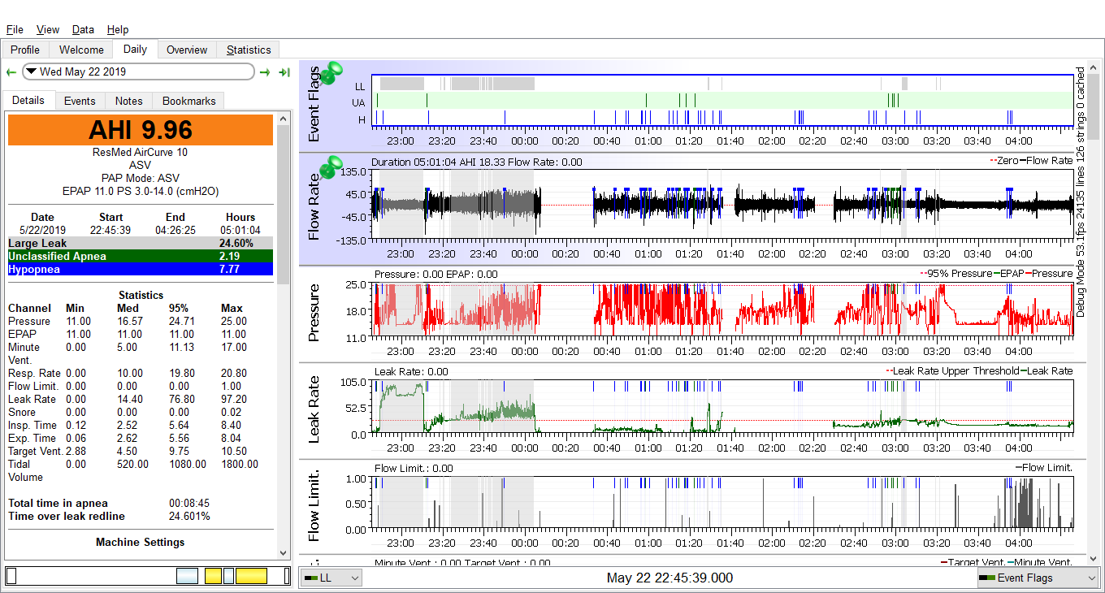
Task: Open the Help menu
Action: click(x=118, y=29)
